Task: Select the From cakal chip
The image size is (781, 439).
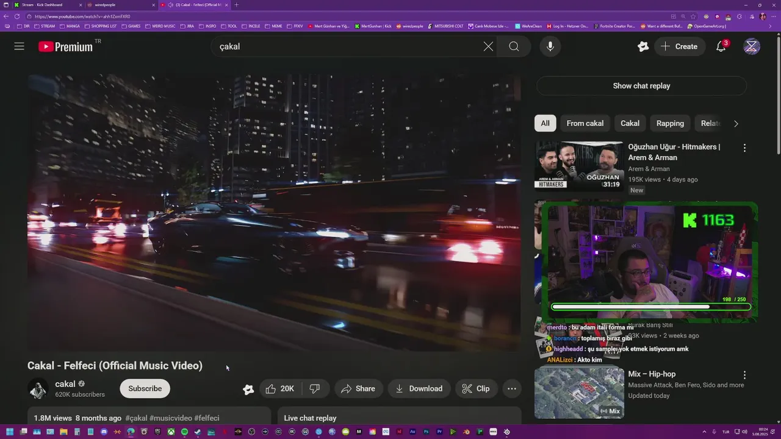Action: click(x=585, y=123)
